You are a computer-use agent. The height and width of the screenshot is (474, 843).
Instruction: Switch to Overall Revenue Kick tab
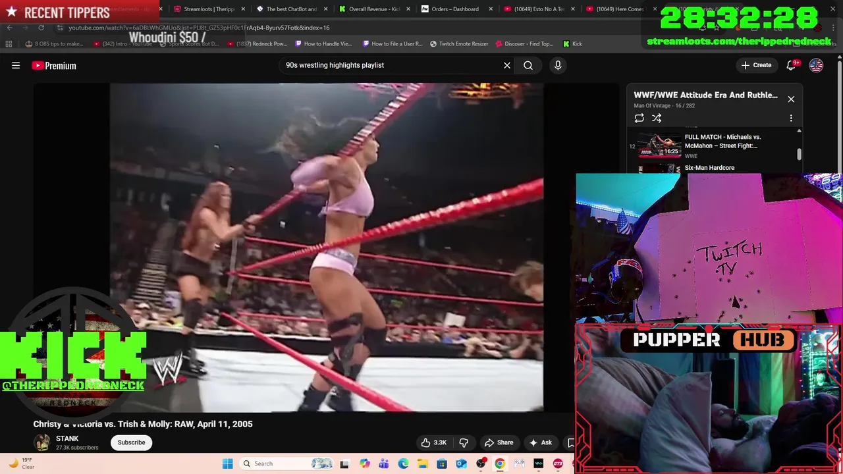click(369, 9)
